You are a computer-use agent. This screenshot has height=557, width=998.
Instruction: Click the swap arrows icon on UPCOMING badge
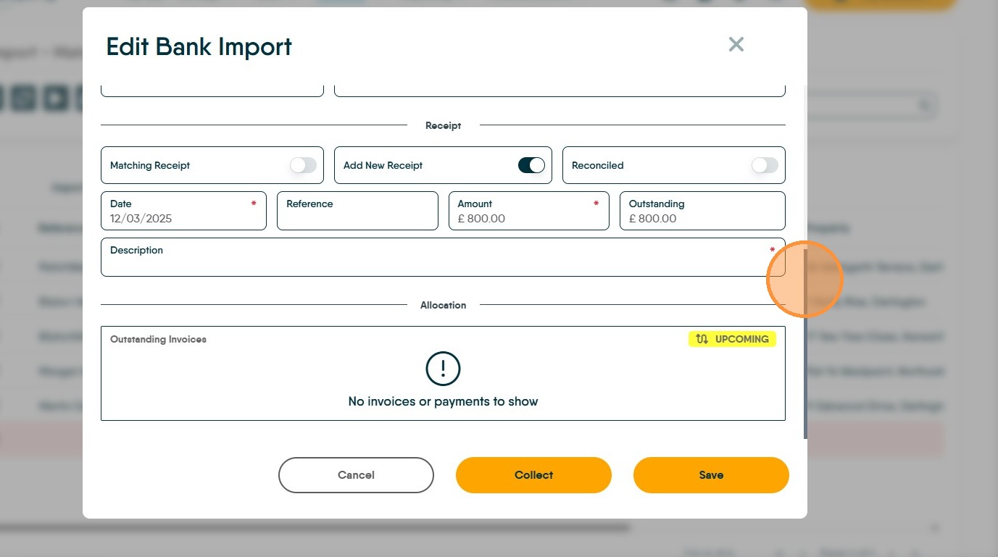click(702, 339)
